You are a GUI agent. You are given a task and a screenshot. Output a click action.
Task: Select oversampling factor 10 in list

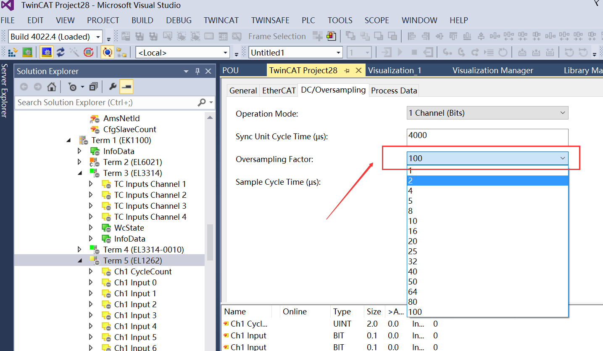click(487, 221)
